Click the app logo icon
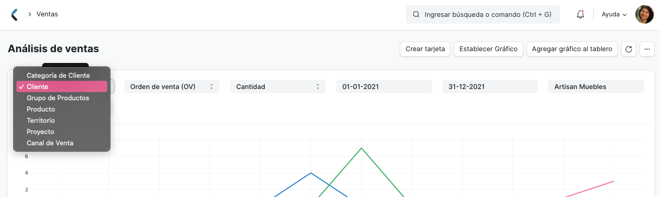This screenshot has height=197, width=660. (14, 14)
